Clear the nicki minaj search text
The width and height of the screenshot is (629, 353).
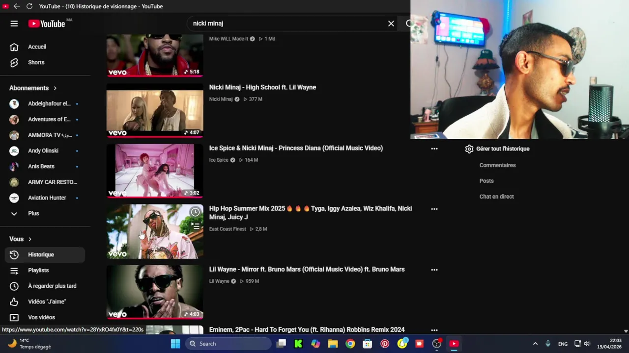click(x=391, y=24)
